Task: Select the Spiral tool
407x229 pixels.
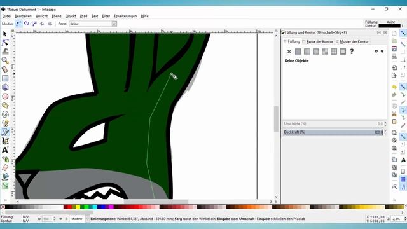Action: 5,114
